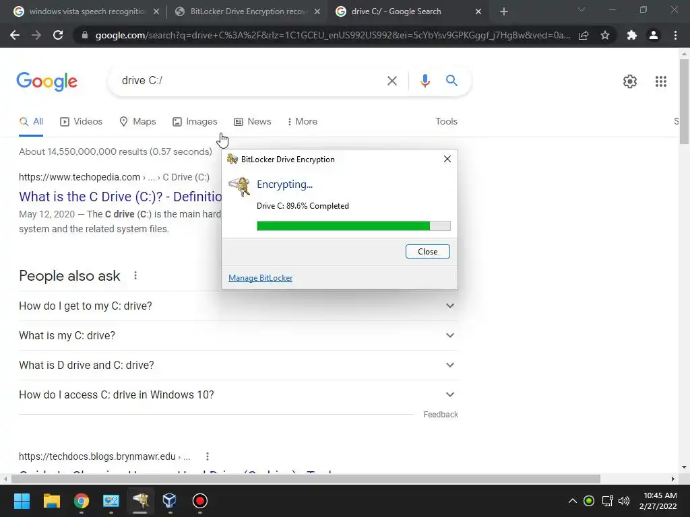690x517 pixels.
Task: Open options for People also ask
Action: tap(135, 275)
